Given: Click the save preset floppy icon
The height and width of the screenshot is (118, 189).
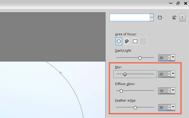Looking at the screenshot, I should pos(160,18).
